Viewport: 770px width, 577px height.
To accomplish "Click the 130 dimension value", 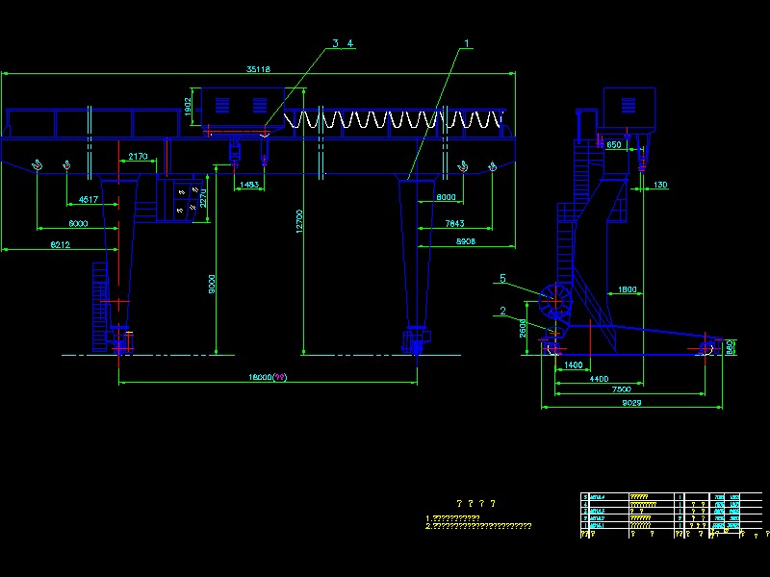I will 660,185.
